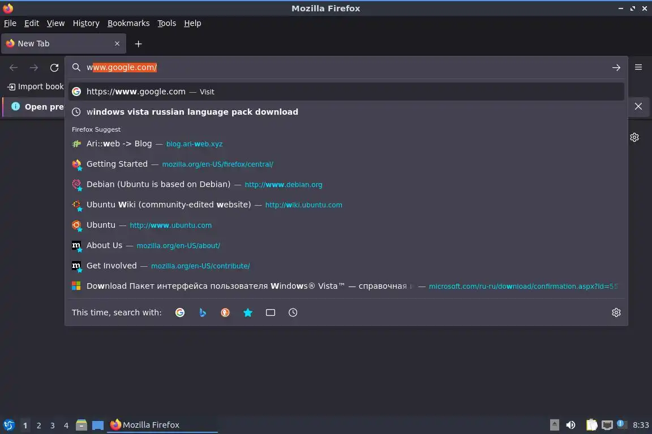
Task: Click the address bar text field
Action: point(345,67)
